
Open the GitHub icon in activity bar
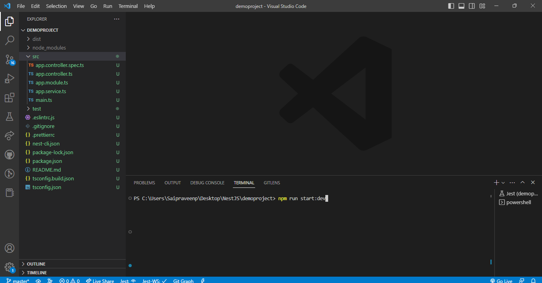[10, 155]
